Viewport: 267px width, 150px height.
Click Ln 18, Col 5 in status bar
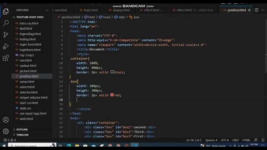[194, 140]
